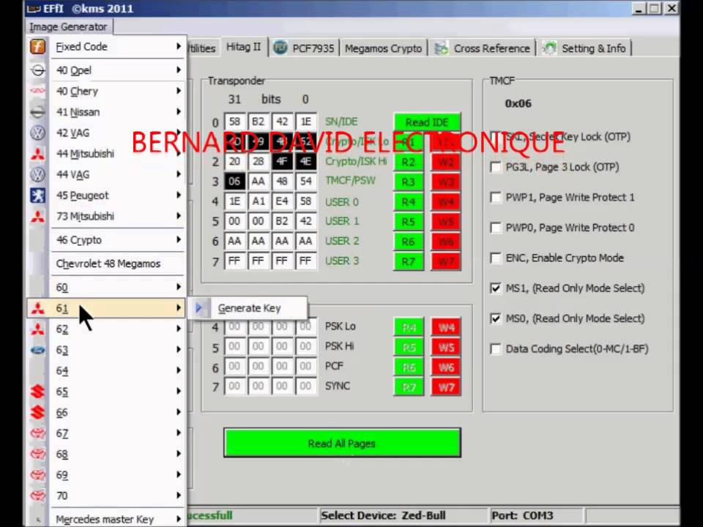Click the Opel logo icon
703x527 pixels.
click(x=37, y=70)
